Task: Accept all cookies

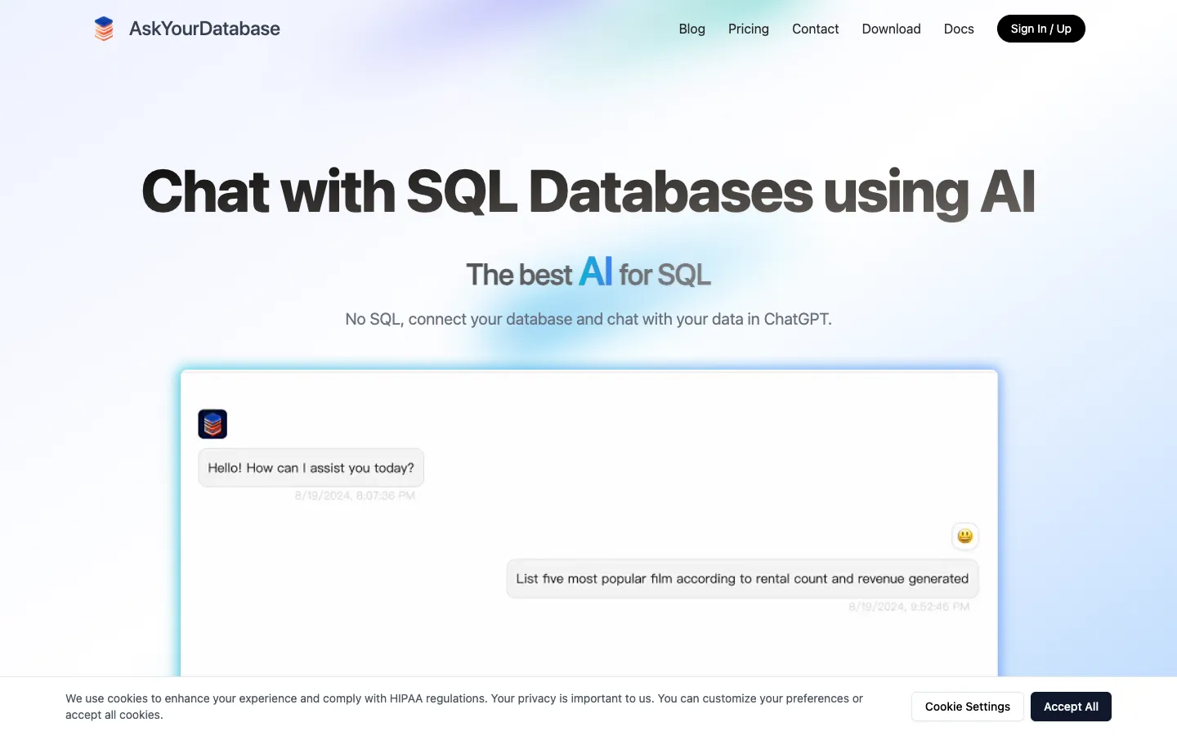Action: (x=1071, y=707)
